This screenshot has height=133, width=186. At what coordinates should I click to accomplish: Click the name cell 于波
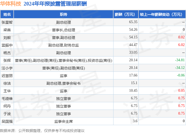click(7, 114)
